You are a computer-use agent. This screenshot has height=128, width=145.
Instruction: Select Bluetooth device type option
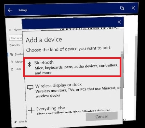tap(72, 67)
